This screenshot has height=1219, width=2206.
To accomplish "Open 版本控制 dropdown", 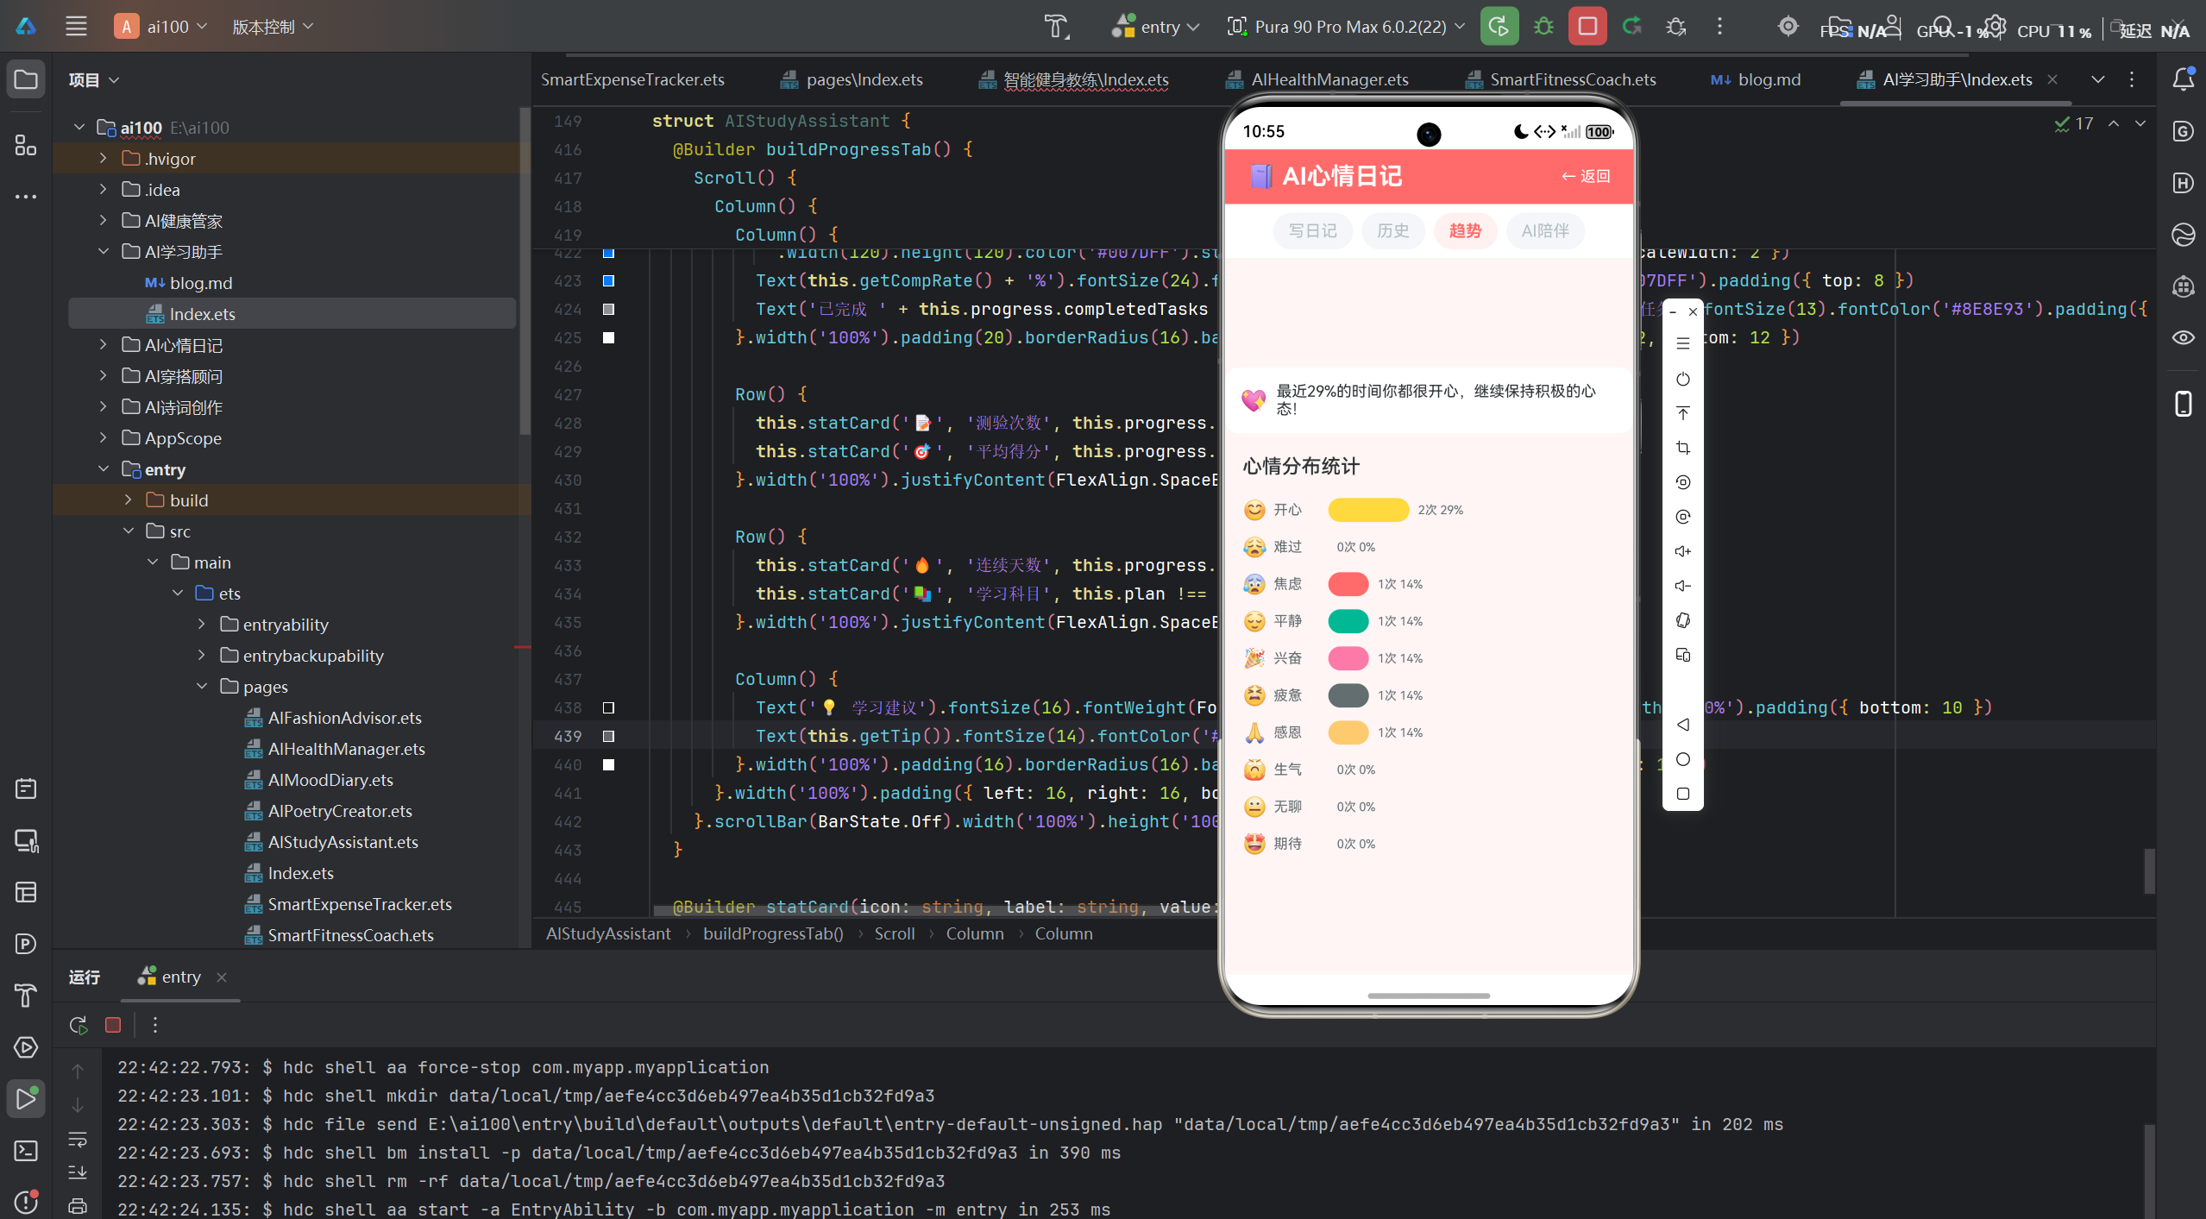I will click(273, 27).
